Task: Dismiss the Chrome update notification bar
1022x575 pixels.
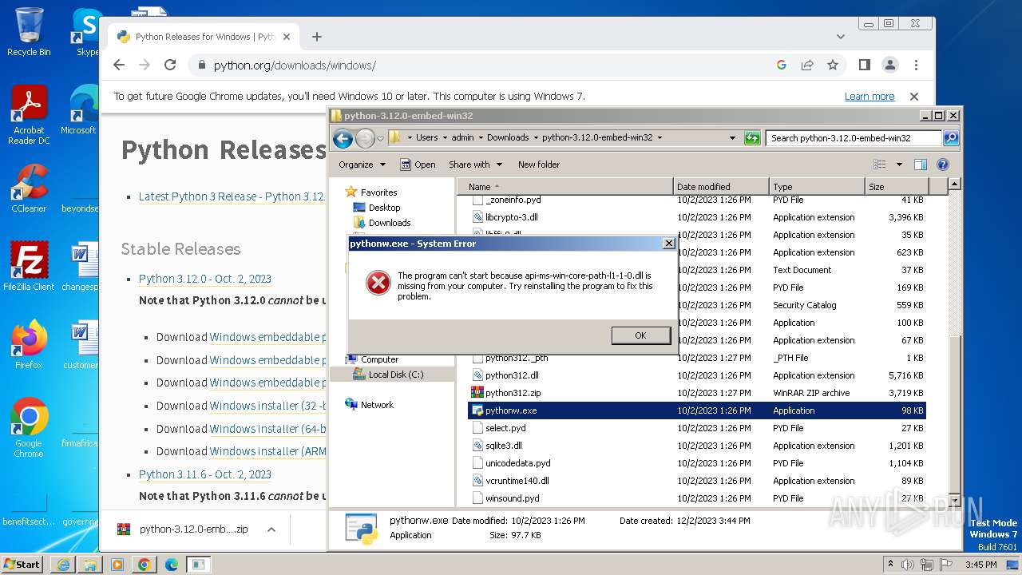Action: (x=914, y=97)
